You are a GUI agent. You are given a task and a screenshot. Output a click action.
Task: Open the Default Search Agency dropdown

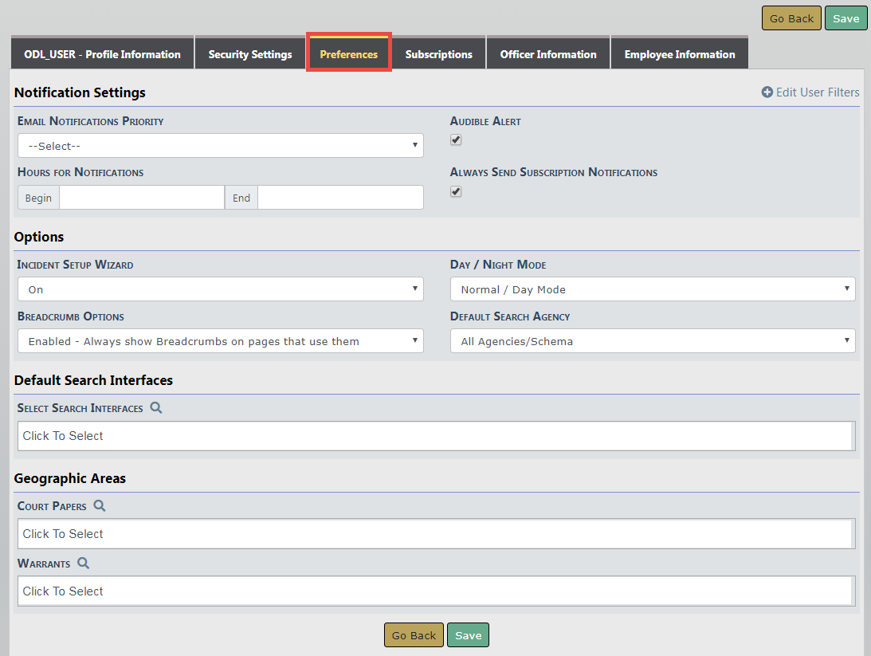652,341
